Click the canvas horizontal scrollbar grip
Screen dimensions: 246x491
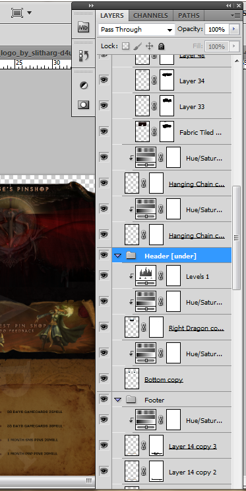point(89,480)
